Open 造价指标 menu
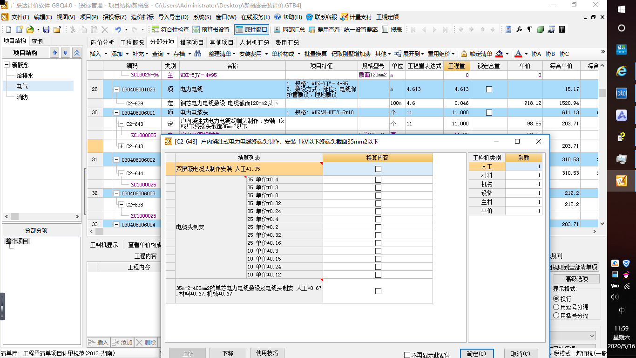 coord(142,17)
